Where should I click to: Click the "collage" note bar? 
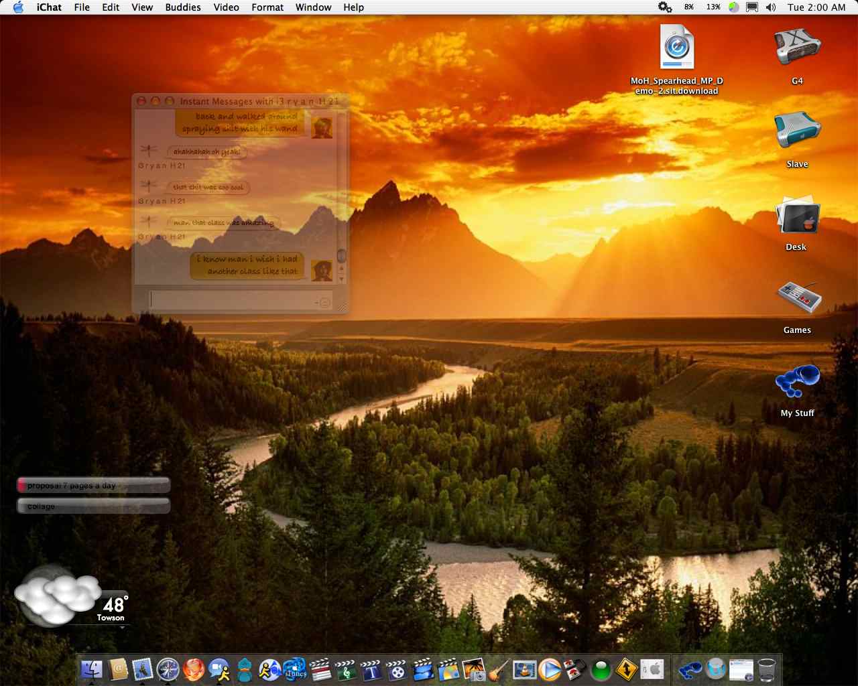pos(93,505)
